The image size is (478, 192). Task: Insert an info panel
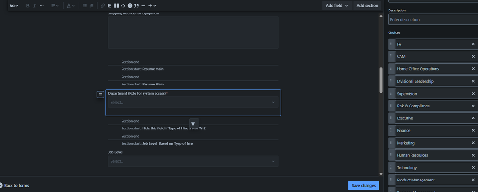coord(130,6)
